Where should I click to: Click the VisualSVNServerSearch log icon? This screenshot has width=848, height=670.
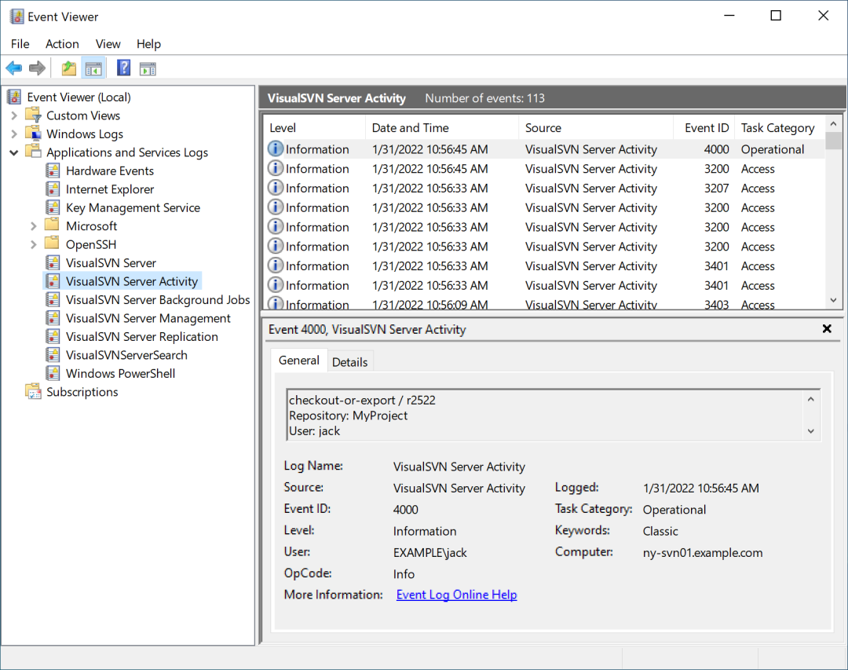coord(53,354)
